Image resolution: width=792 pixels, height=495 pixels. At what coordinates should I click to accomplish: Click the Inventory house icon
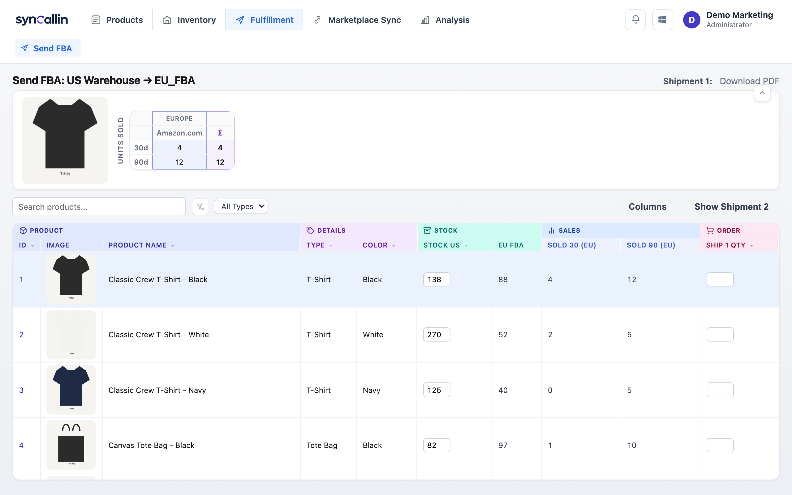tap(167, 20)
